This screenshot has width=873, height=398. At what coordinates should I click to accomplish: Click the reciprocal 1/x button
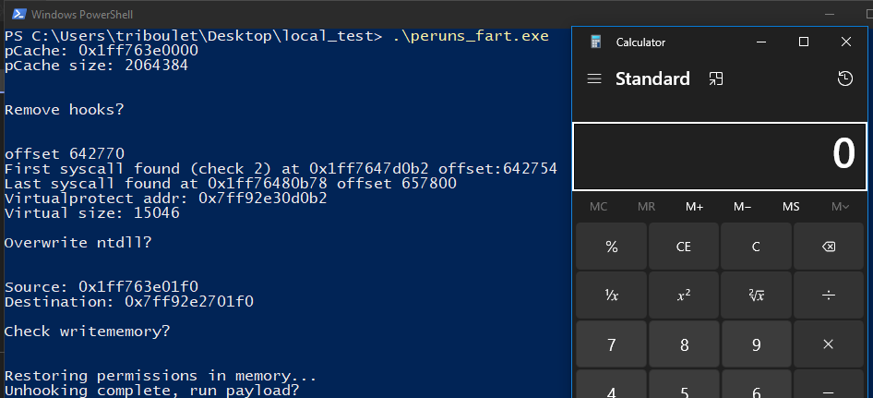coord(611,295)
